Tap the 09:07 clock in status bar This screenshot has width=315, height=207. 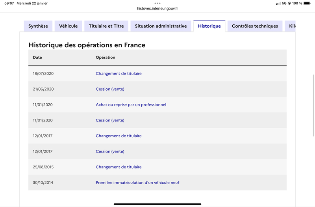point(9,3)
